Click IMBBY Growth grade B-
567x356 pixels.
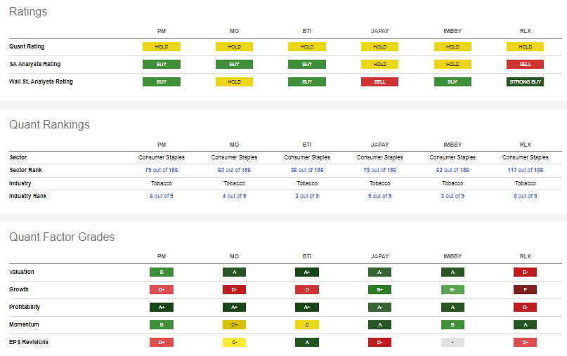tap(452, 289)
